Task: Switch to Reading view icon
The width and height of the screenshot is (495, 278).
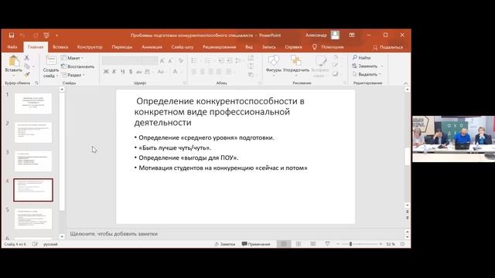Action: click(312, 244)
